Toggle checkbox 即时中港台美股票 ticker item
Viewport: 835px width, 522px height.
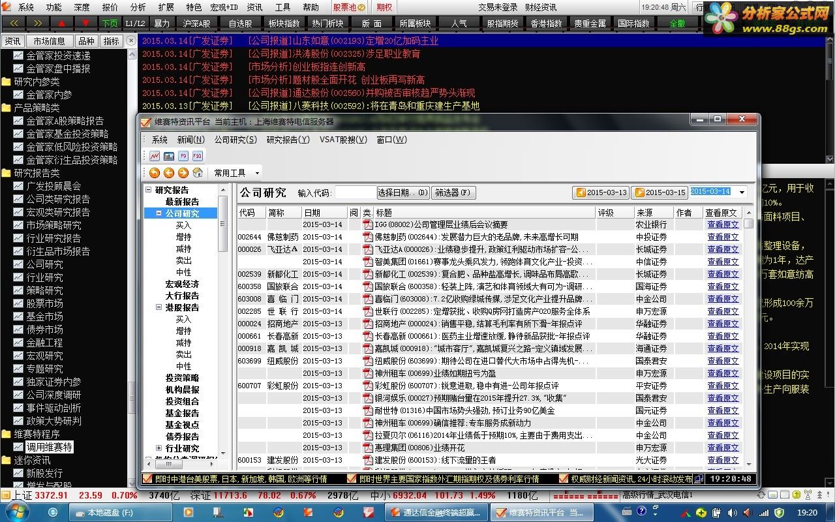[x=147, y=478]
